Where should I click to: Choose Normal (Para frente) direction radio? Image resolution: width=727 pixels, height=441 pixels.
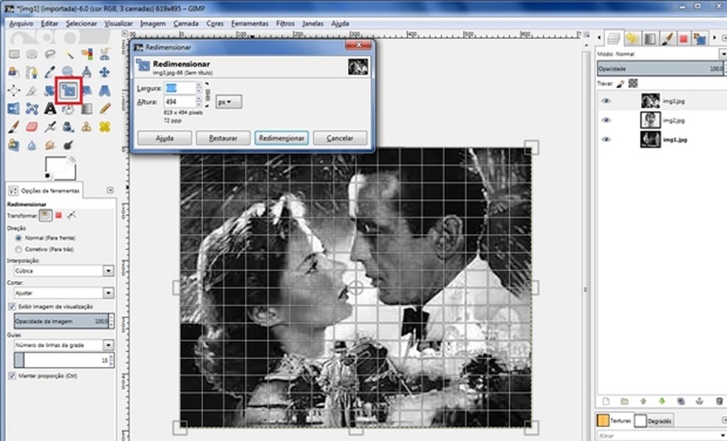[18, 238]
